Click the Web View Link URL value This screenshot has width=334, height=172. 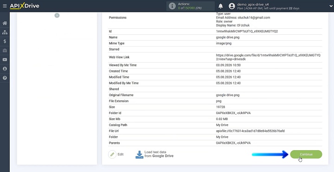click(268, 57)
